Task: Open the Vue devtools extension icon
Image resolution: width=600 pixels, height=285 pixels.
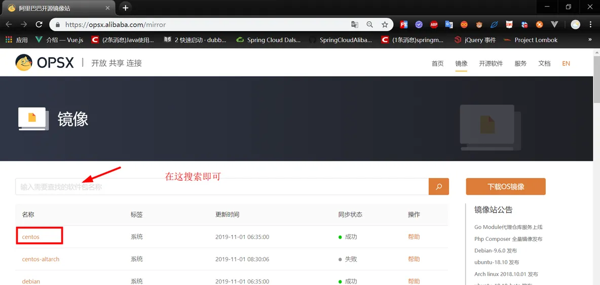Action: point(554,24)
